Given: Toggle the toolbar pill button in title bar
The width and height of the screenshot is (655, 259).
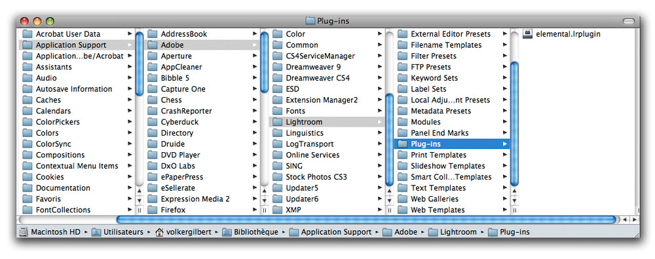Looking at the screenshot, I should tap(628, 21).
